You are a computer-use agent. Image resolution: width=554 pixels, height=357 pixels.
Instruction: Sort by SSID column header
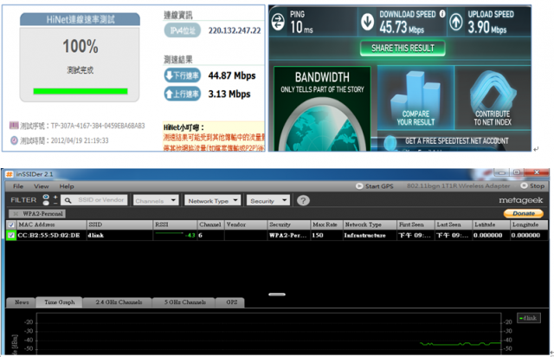coord(119,224)
